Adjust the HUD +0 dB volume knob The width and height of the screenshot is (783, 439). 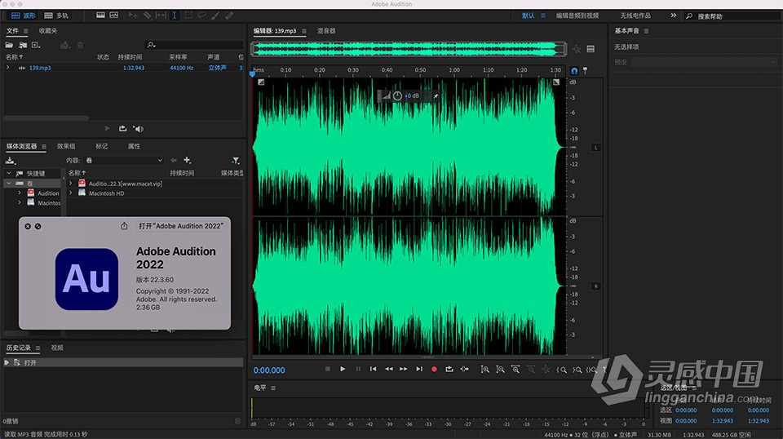[x=397, y=96]
